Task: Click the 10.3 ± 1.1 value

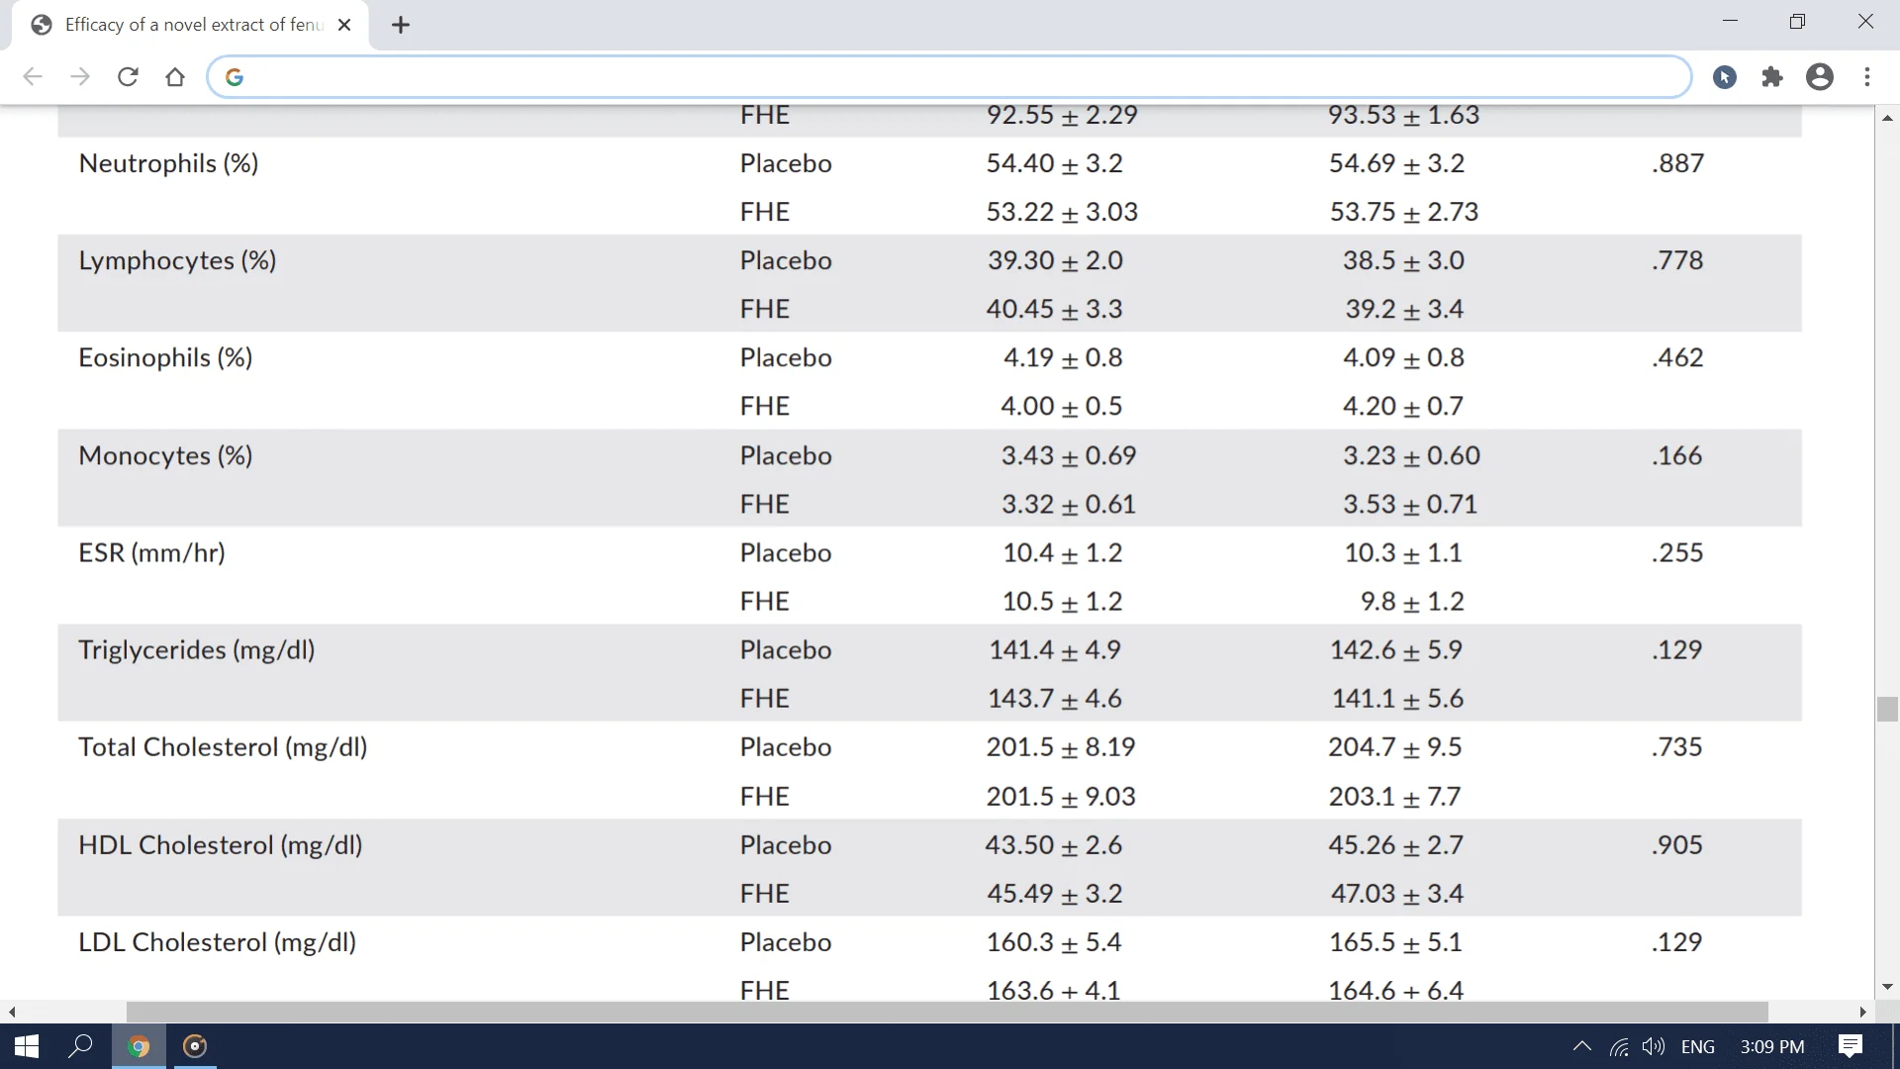Action: (x=1402, y=552)
